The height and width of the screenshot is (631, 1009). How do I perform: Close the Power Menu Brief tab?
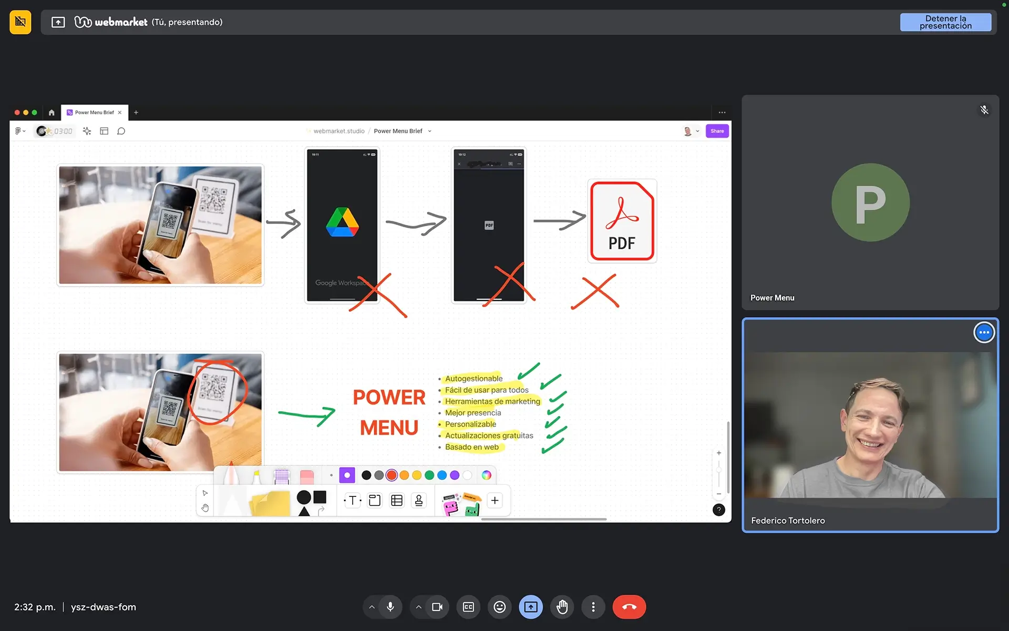point(120,113)
